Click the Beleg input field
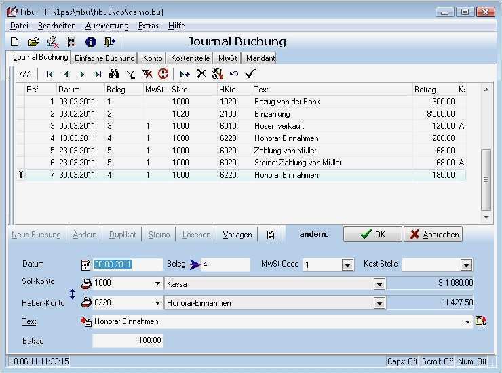Image resolution: width=502 pixels, height=373 pixels. (x=225, y=264)
